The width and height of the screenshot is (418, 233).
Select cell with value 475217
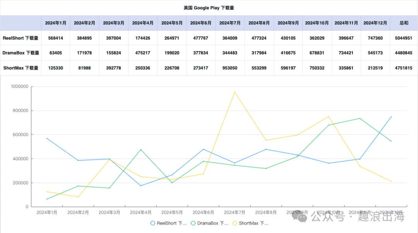pos(142,53)
